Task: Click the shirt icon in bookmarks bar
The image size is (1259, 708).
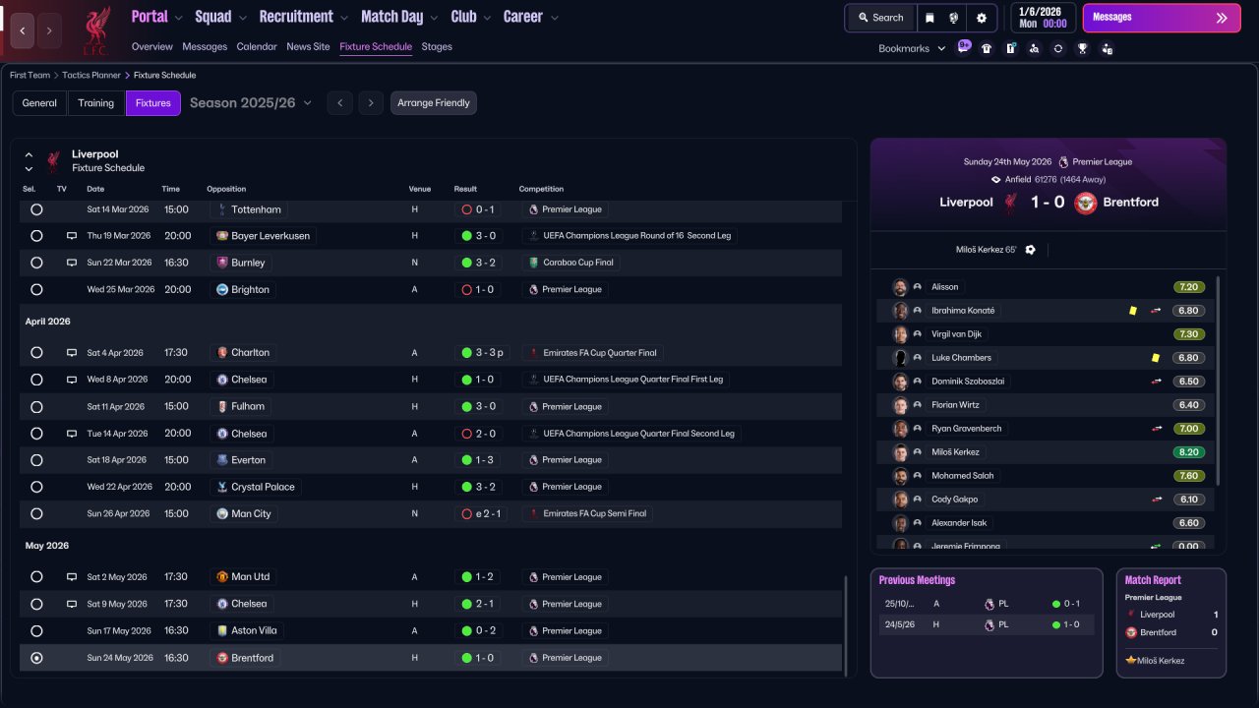Action: (x=987, y=48)
